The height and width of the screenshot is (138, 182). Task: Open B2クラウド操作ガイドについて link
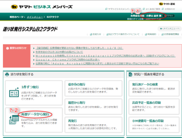click(124, 34)
